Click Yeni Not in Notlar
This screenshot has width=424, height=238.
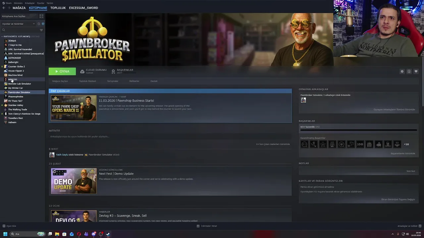[x=411, y=171]
